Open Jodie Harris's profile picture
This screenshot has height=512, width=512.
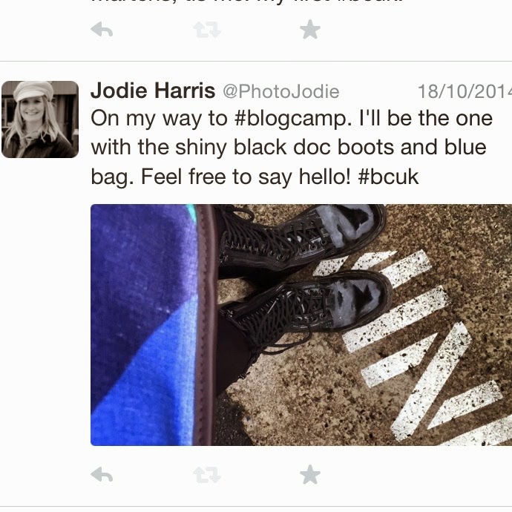pos(40,119)
